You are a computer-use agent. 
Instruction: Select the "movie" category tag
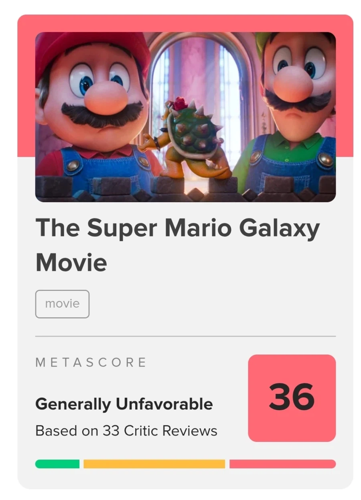(62, 304)
